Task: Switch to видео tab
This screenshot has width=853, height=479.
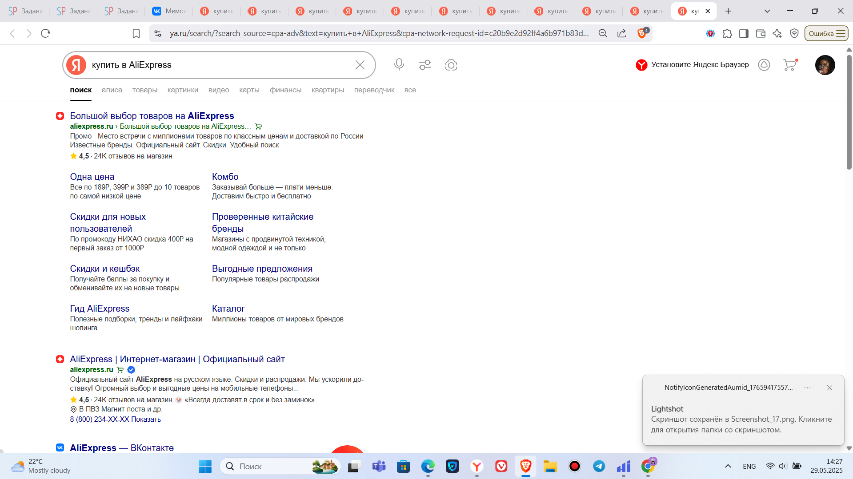Action: tap(219, 90)
